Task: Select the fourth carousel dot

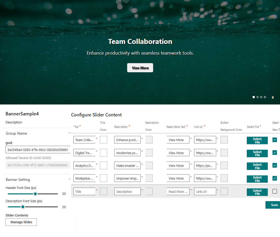Action: [x=265, y=97]
